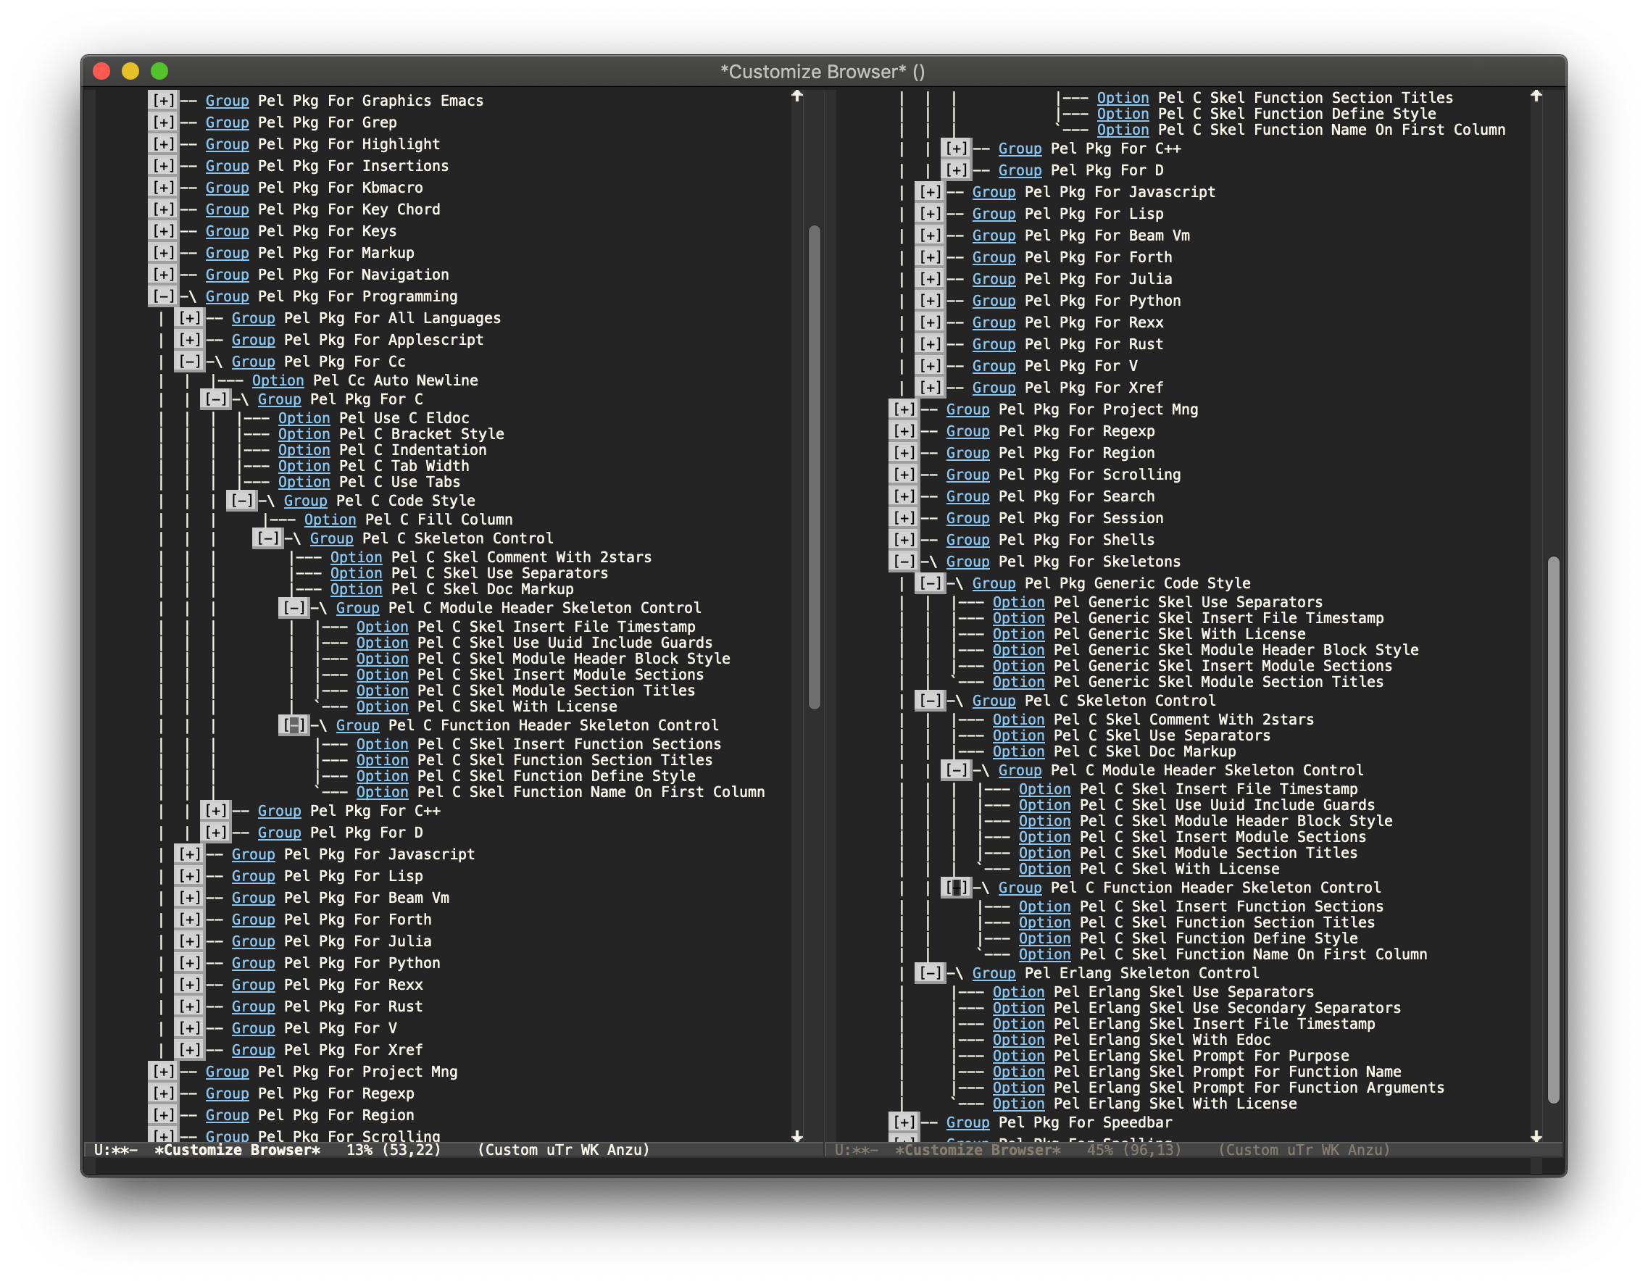The image size is (1648, 1284).
Task: Open Option for Pel Generic Skel Insert File Timestamp
Action: pos(1018,618)
